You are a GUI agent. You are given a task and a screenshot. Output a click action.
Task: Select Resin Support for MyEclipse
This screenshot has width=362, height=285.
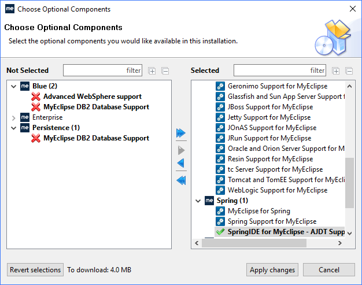click(271, 159)
